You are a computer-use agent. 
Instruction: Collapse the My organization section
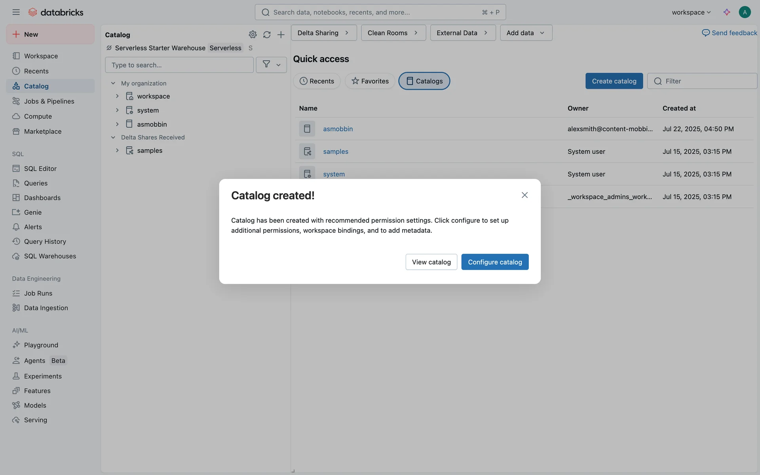coord(113,83)
